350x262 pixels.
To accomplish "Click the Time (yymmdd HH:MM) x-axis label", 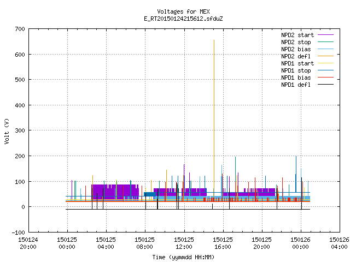I will coord(183,257).
